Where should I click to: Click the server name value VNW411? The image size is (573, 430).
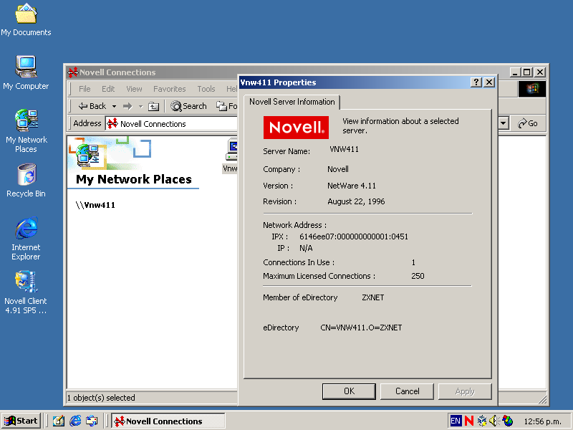tap(344, 149)
